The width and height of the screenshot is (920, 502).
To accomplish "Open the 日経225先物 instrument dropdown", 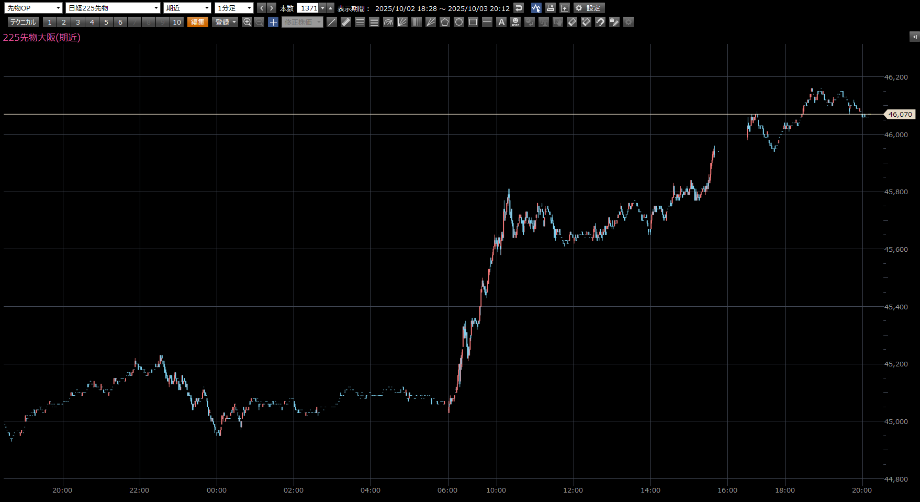I will [113, 8].
